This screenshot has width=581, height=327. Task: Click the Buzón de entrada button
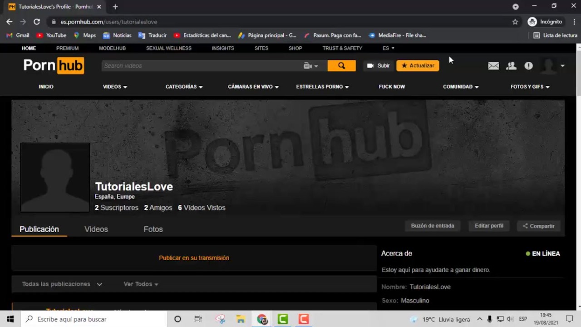point(432,226)
